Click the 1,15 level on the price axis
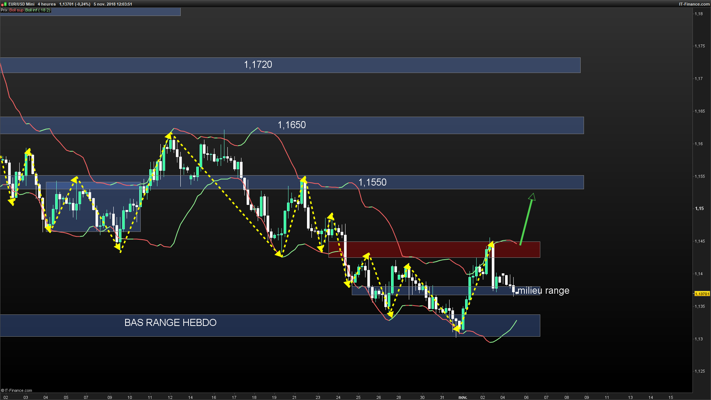This screenshot has width=711, height=400. pyautogui.click(x=699, y=209)
